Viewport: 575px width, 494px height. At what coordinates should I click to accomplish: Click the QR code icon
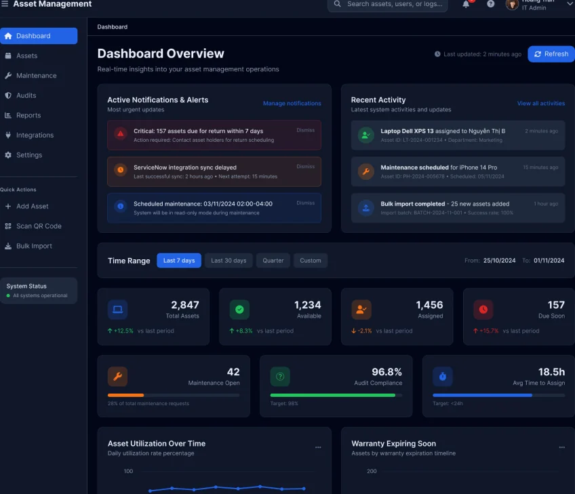click(8, 226)
